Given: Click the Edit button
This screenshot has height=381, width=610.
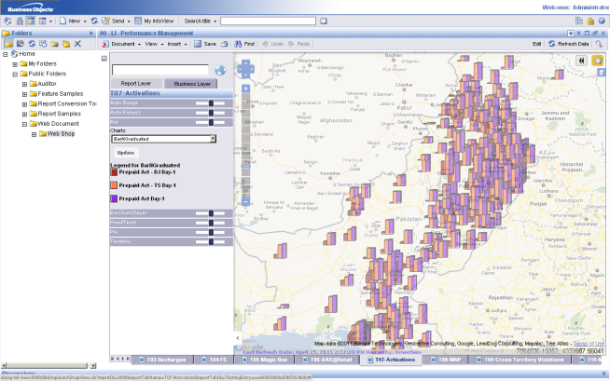Looking at the screenshot, I should pos(537,44).
